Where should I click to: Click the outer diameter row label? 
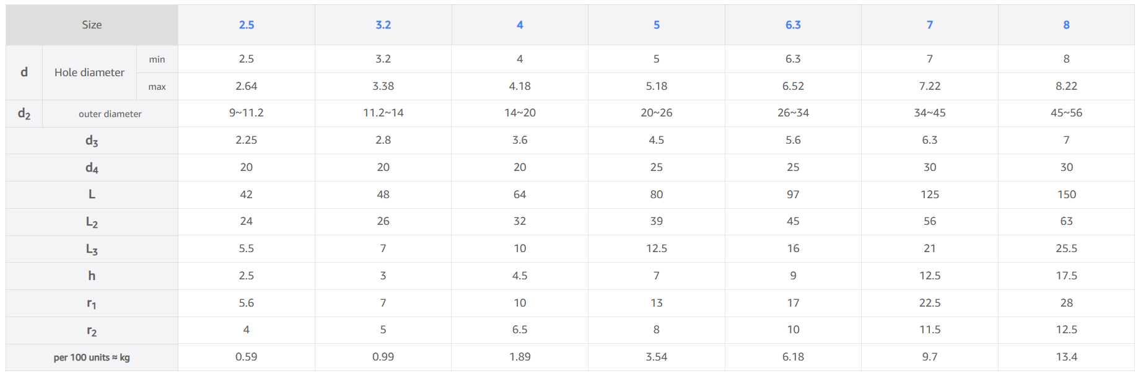[110, 114]
